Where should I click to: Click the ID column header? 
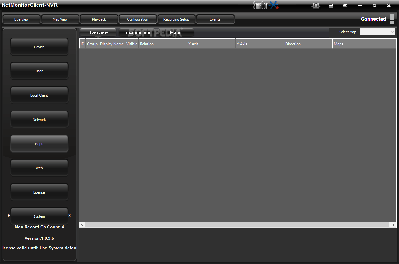tap(83, 44)
